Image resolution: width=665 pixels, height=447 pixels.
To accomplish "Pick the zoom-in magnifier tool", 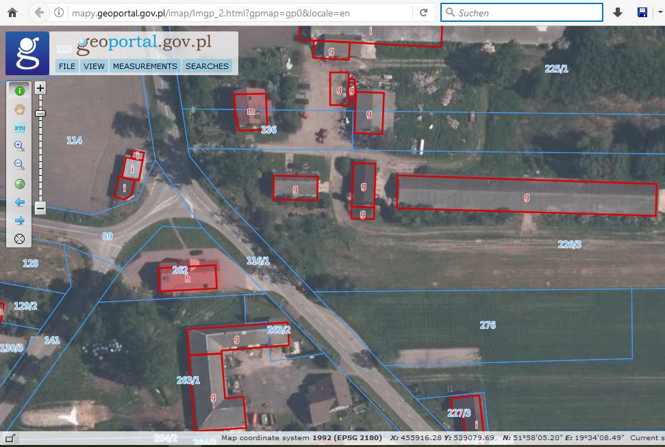I will tap(19, 146).
